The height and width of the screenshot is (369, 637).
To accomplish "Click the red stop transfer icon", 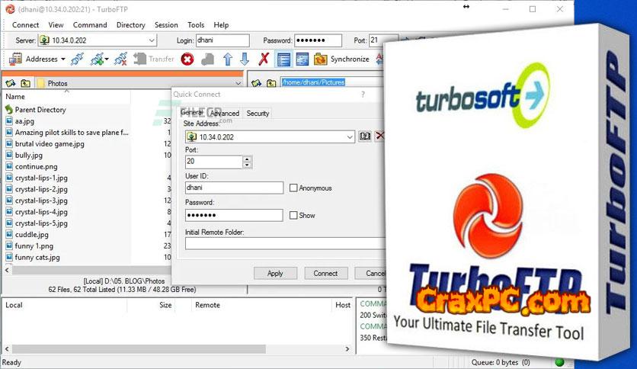I will point(187,59).
